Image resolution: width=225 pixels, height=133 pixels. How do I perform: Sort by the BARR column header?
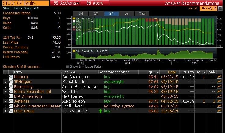pyautogui.click(x=200, y=72)
